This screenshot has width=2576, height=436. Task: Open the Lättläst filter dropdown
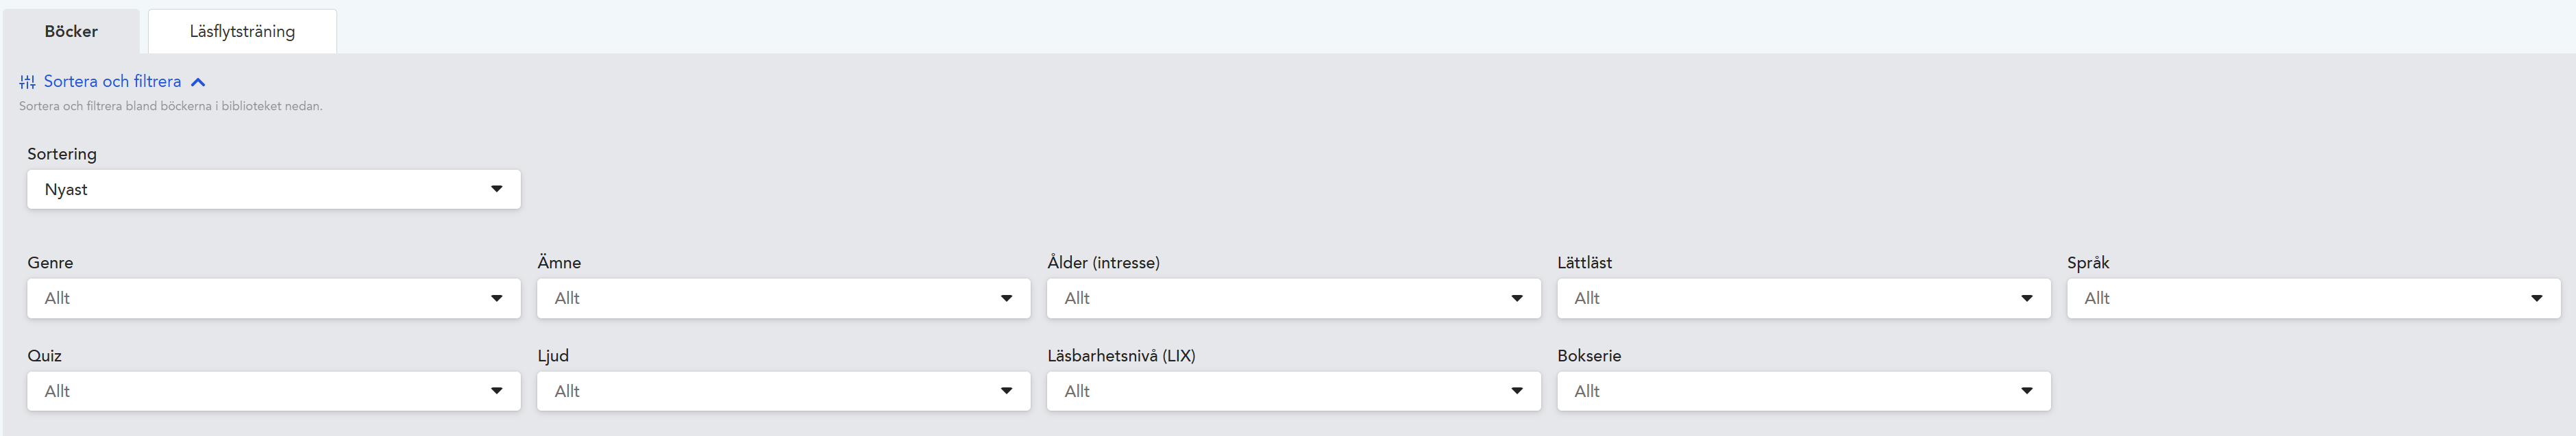click(x=1804, y=298)
